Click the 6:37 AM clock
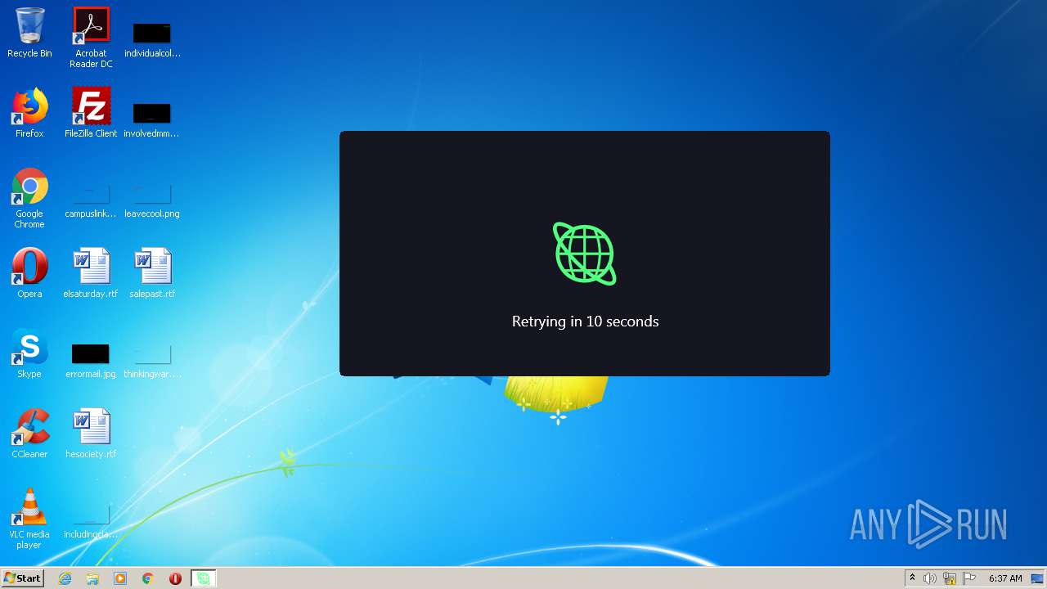 (1005, 578)
